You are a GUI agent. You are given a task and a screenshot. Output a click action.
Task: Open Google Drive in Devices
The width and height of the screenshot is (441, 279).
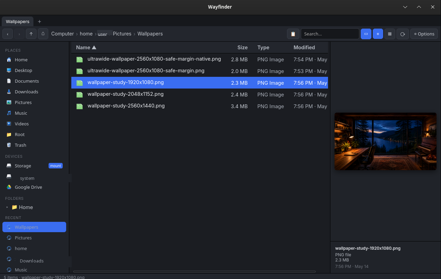[x=34, y=187]
